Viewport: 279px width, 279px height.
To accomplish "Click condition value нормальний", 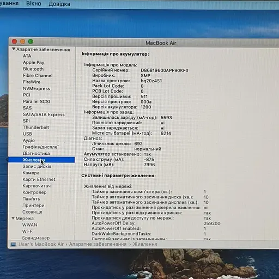I will click(148, 149).
